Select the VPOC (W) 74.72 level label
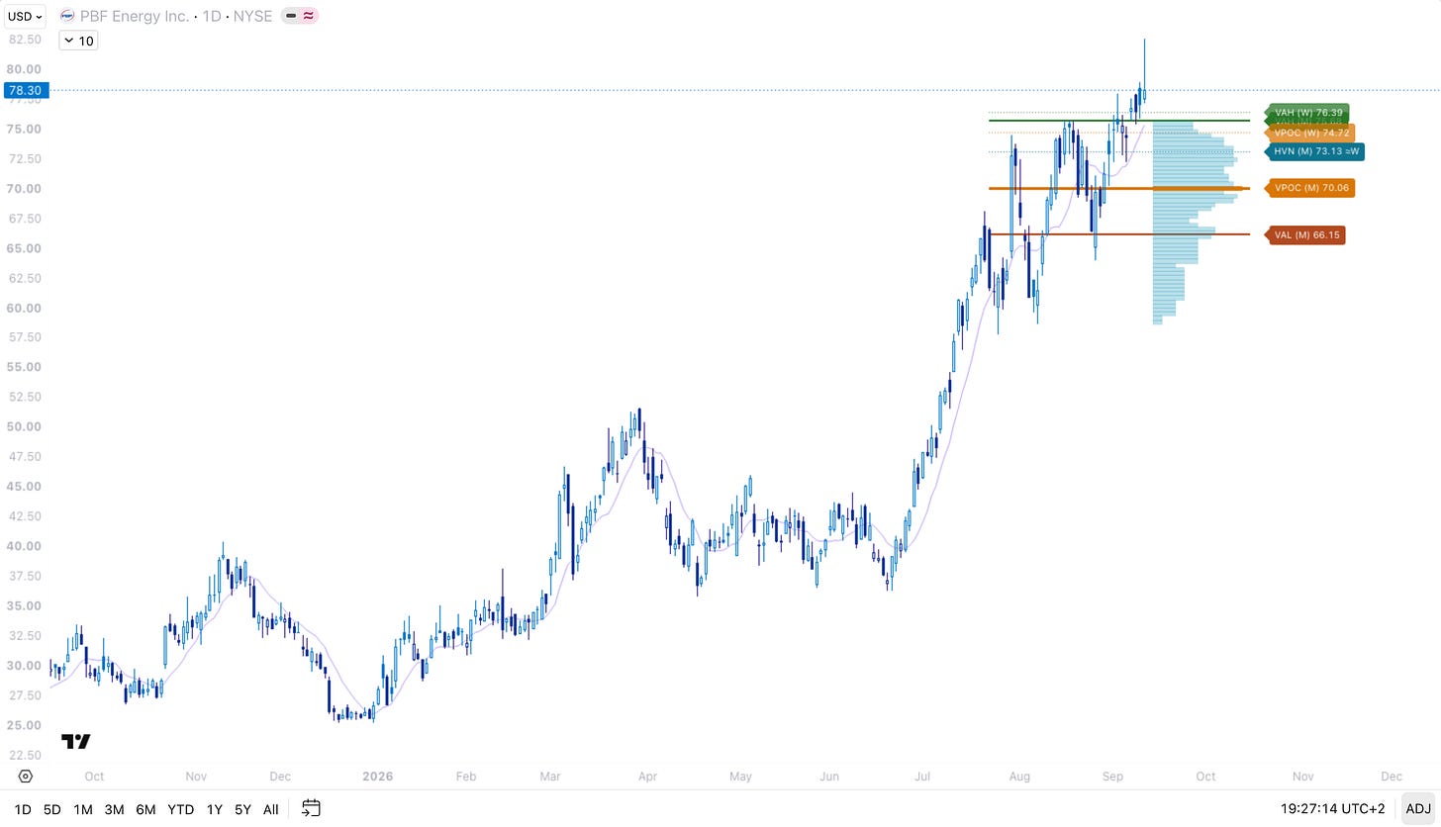 tap(1310, 133)
